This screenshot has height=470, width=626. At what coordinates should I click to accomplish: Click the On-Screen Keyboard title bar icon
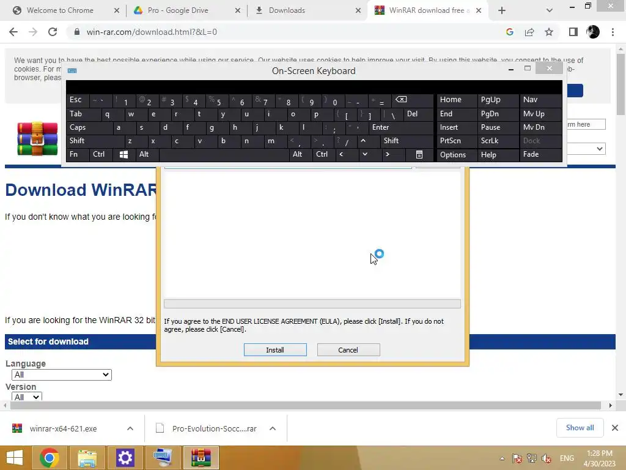point(72,71)
